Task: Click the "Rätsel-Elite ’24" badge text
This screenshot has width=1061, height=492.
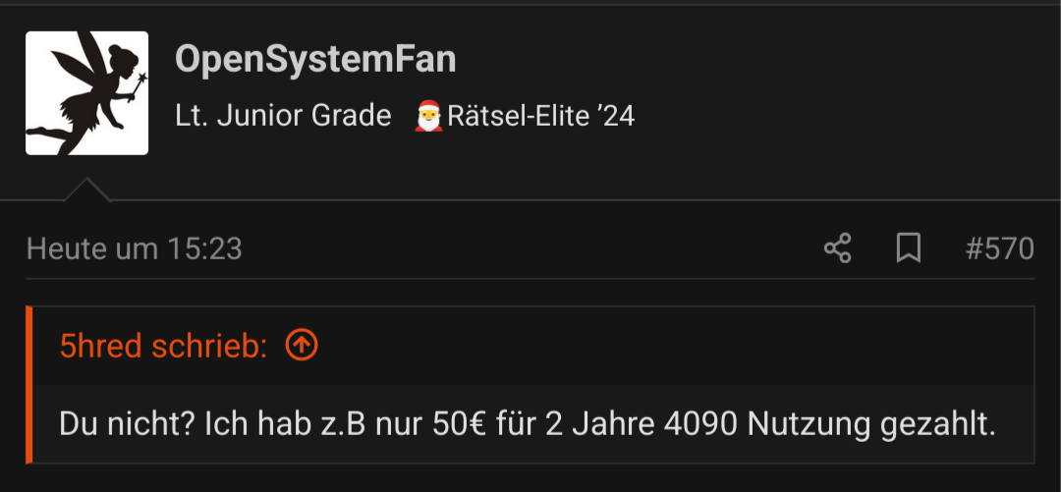Action: tap(540, 116)
